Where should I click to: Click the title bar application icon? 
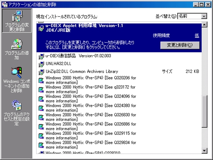tap(5, 4)
